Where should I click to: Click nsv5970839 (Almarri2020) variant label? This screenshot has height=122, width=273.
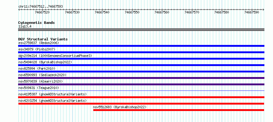pos(40,81)
